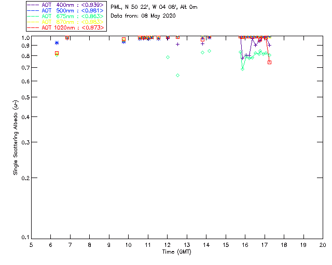This screenshot has width=332, height=265.
Task: Click the green diamond at hour 12
Action: click(168, 57)
